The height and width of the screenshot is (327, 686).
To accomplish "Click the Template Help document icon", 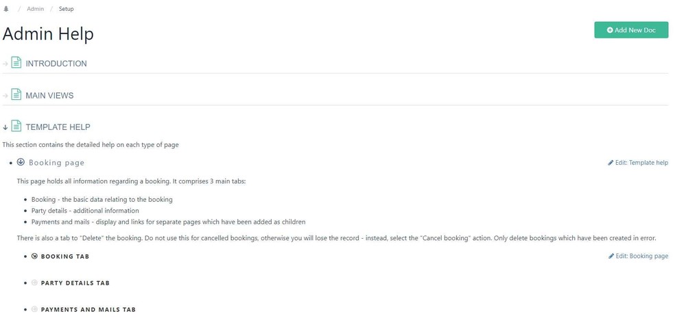I will coord(16,126).
